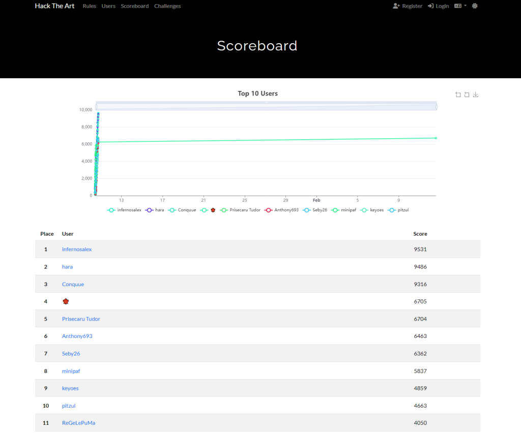Open the language selector icon
This screenshot has width=521, height=433.
click(x=458, y=6)
